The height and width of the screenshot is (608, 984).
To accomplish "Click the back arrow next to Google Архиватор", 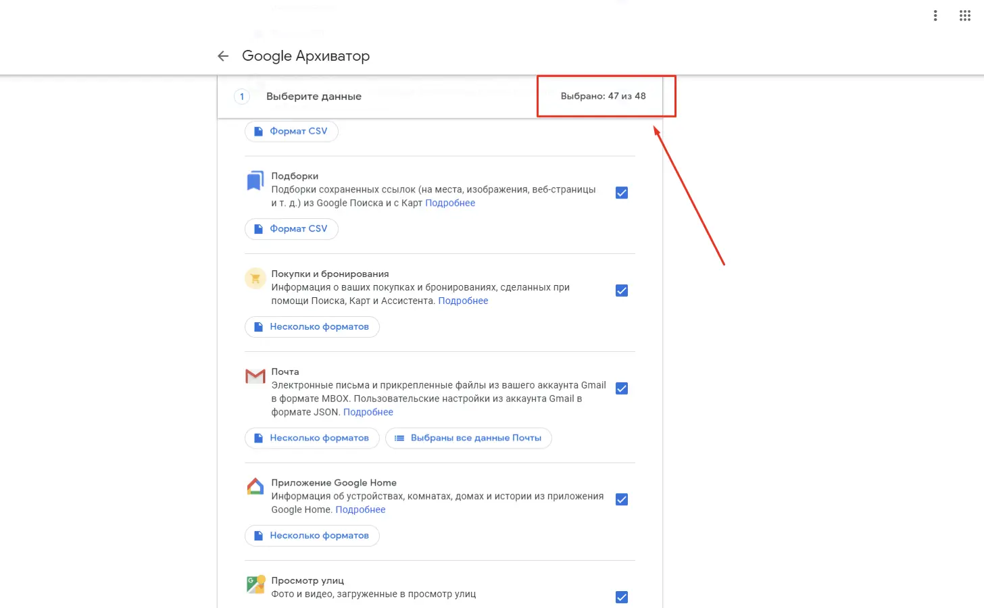I will click(x=223, y=56).
